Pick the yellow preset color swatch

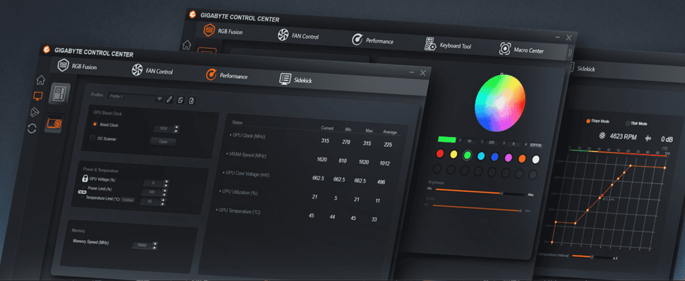click(454, 154)
